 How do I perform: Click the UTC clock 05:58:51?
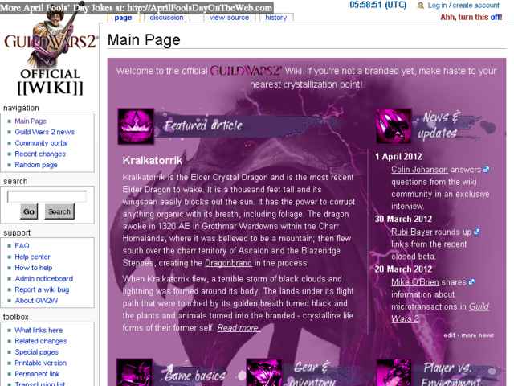coord(377,5)
